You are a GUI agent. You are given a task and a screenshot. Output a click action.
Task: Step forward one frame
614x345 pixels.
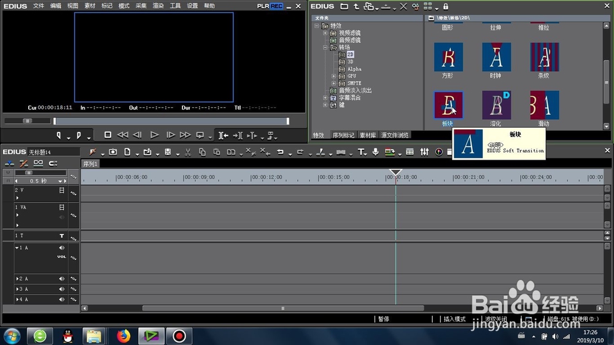(170, 135)
